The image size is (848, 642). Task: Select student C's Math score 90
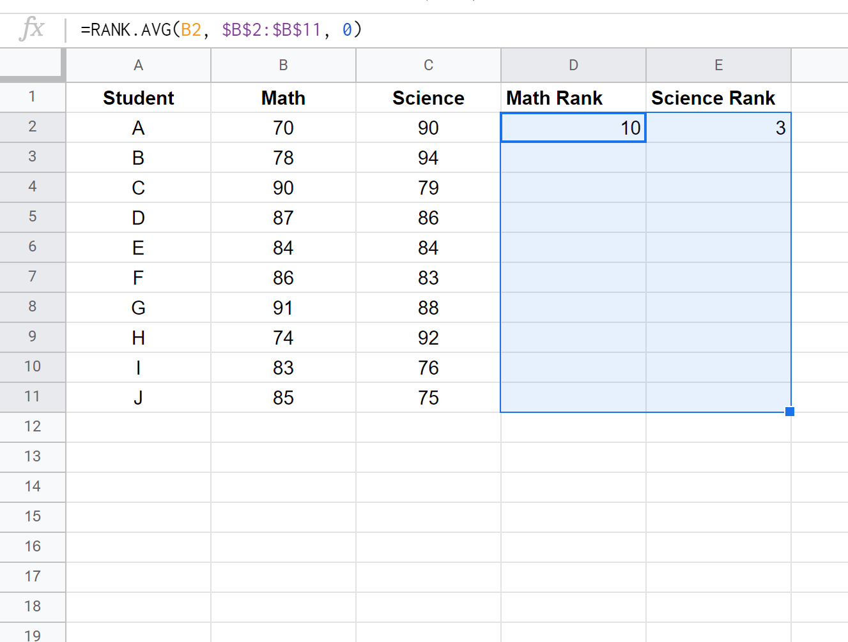[x=283, y=188]
